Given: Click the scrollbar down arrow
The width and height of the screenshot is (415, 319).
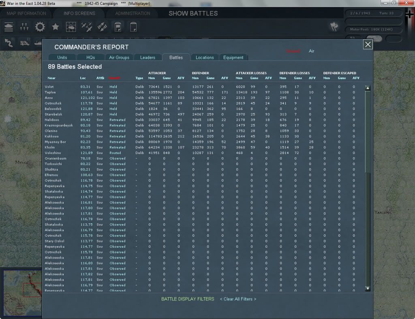Looking at the screenshot, I should click(x=368, y=288).
